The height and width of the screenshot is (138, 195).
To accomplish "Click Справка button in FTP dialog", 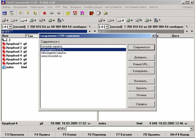I will coord(141,104).
